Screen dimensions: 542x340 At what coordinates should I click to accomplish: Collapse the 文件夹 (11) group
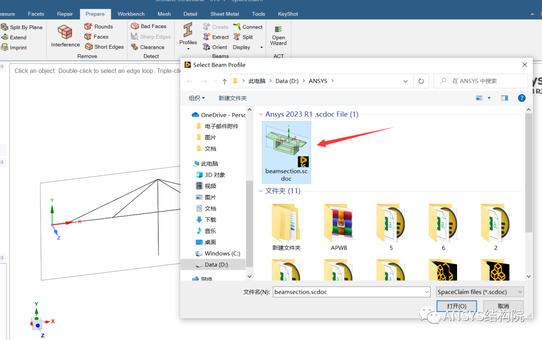coord(260,191)
